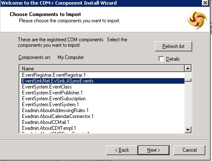Viewport: 212px width, 161px height.
Task: Go to the Next wizard step
Action: click(x=154, y=150)
